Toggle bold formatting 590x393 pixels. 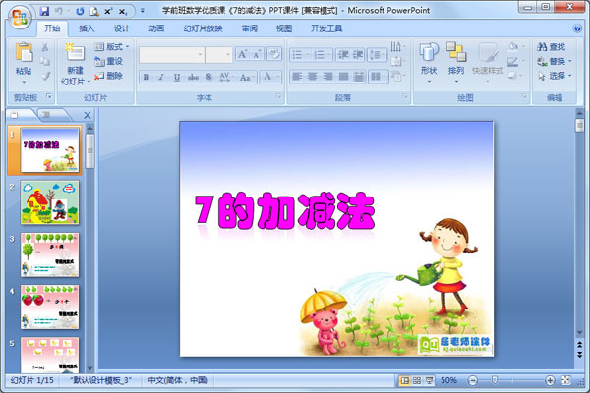tap(147, 77)
